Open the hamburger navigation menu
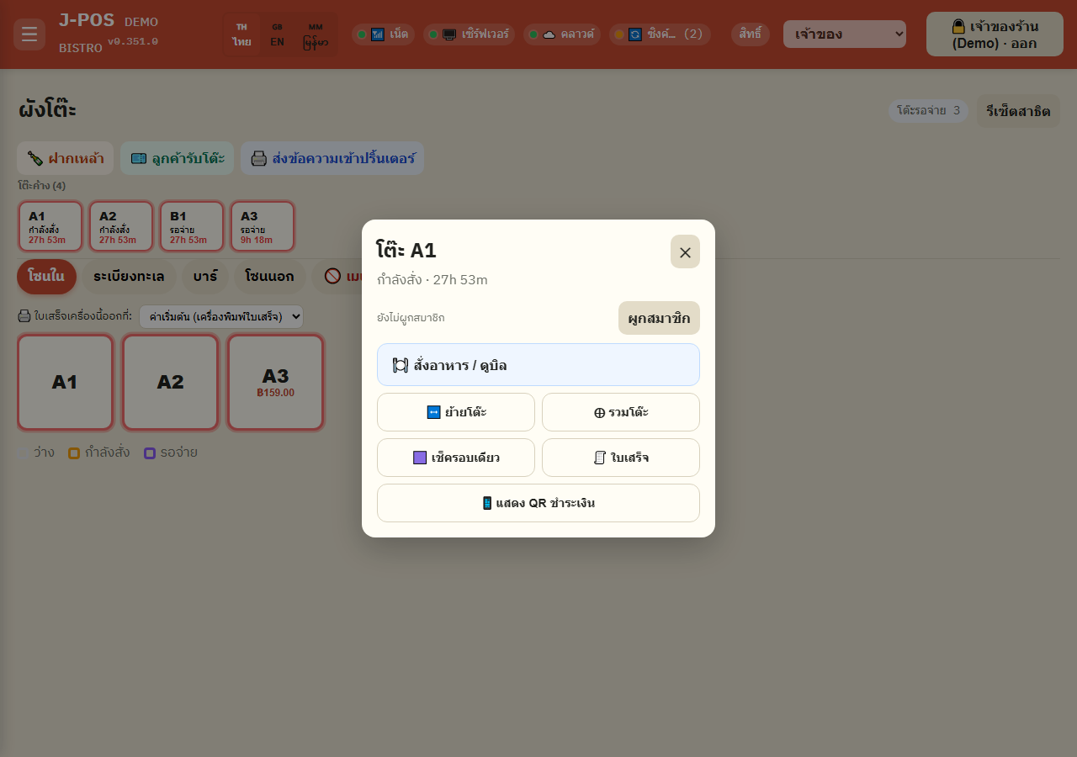 [x=29, y=34]
